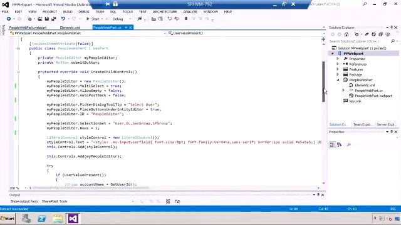Collapse the PPWebpart project node
The image size is (401, 225).
coord(333,54)
